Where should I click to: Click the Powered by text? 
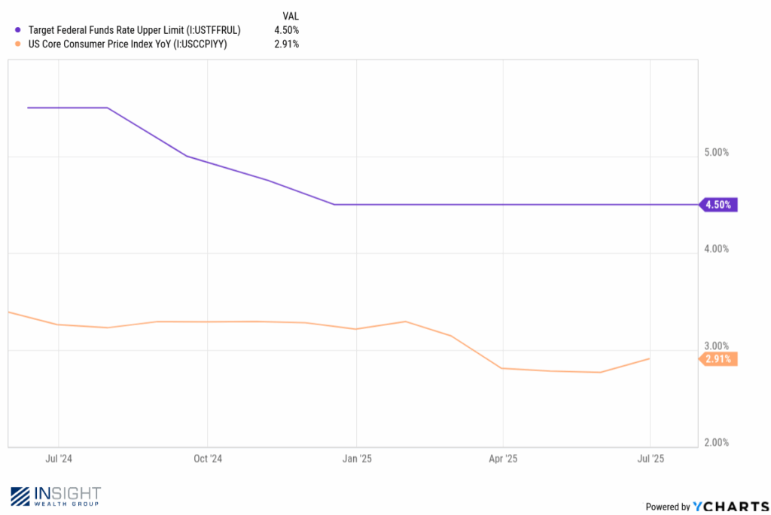[668, 507]
